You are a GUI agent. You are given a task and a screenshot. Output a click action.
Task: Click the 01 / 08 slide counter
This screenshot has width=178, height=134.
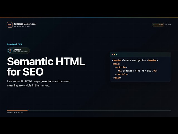(168, 25)
